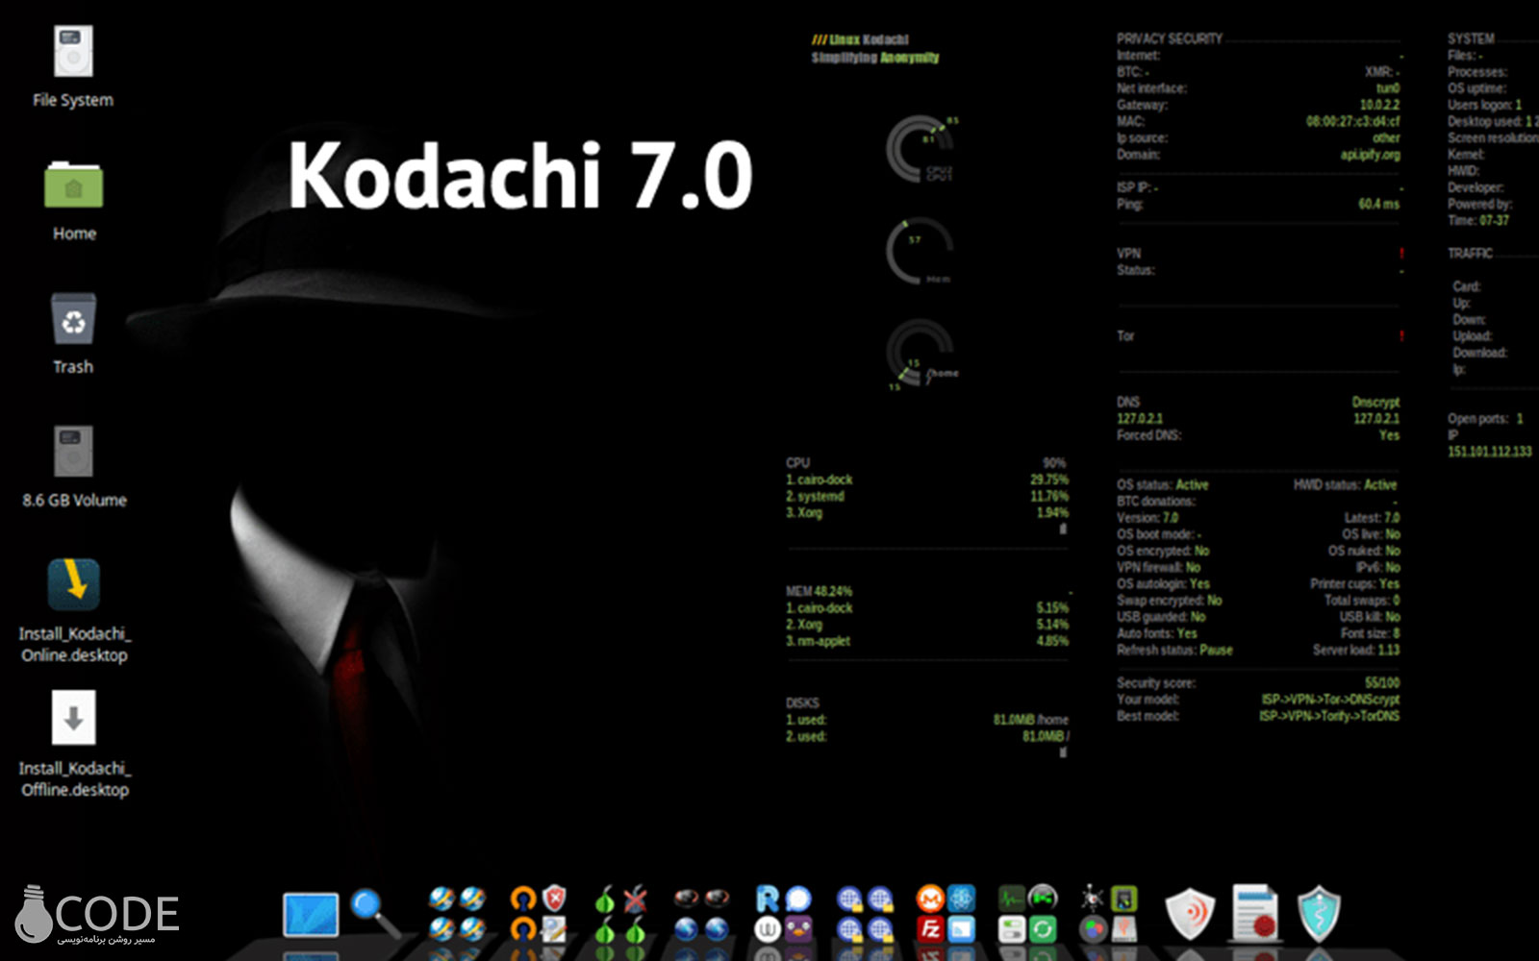Click the gateway value '10.0.2.2'
This screenshot has width=1539, height=961.
click(1379, 105)
